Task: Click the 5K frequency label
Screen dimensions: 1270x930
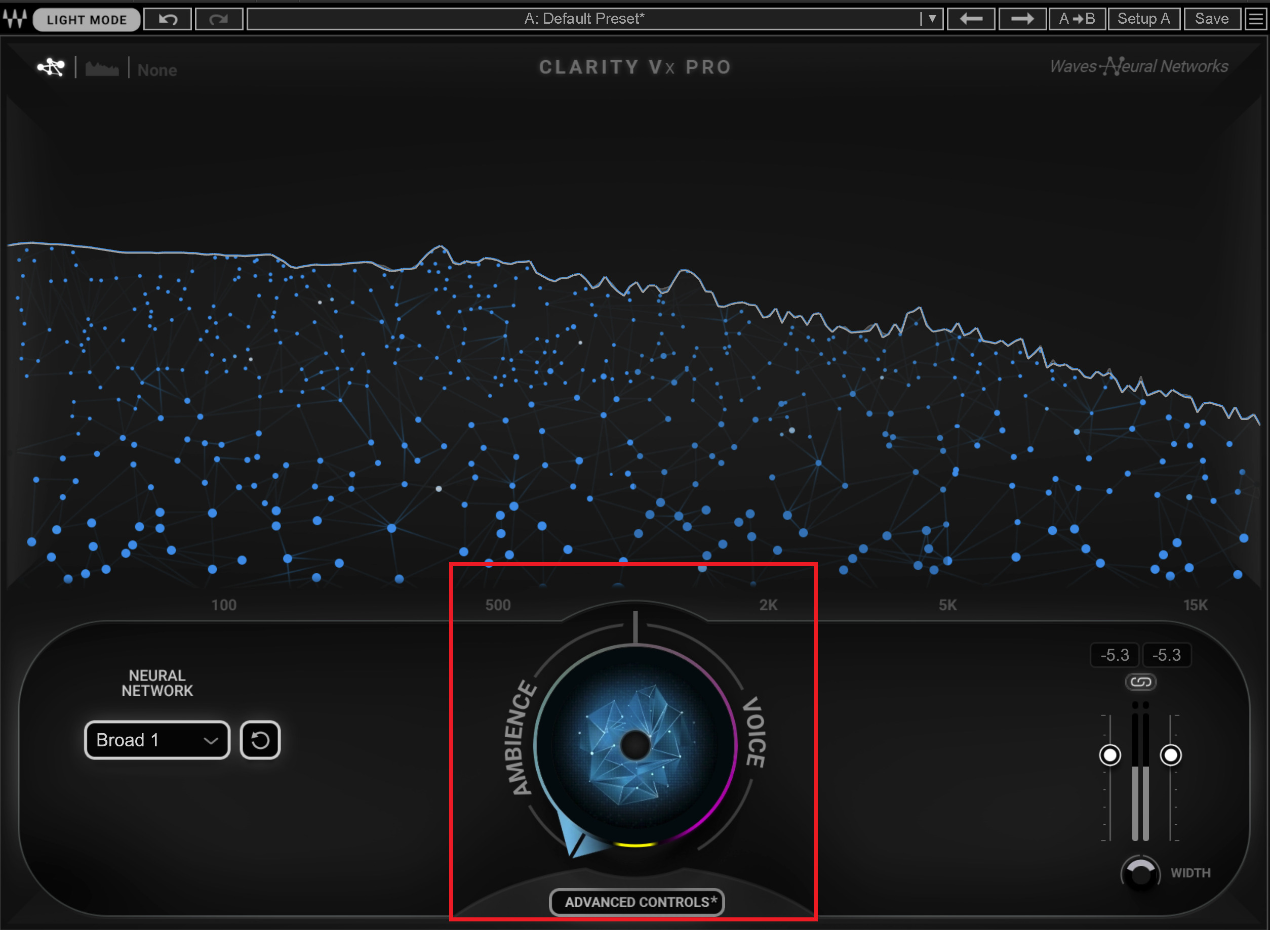Action: tap(948, 605)
